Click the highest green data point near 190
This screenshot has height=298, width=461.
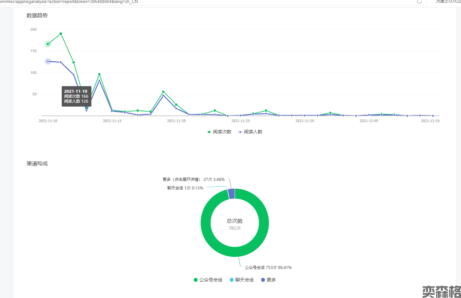(x=61, y=34)
